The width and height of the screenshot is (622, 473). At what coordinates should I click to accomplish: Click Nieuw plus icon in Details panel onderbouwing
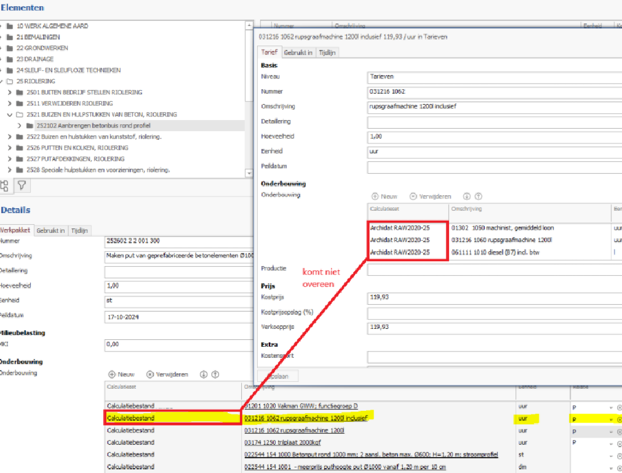coord(112,374)
